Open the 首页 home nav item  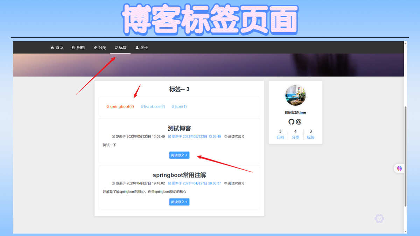click(x=57, y=48)
